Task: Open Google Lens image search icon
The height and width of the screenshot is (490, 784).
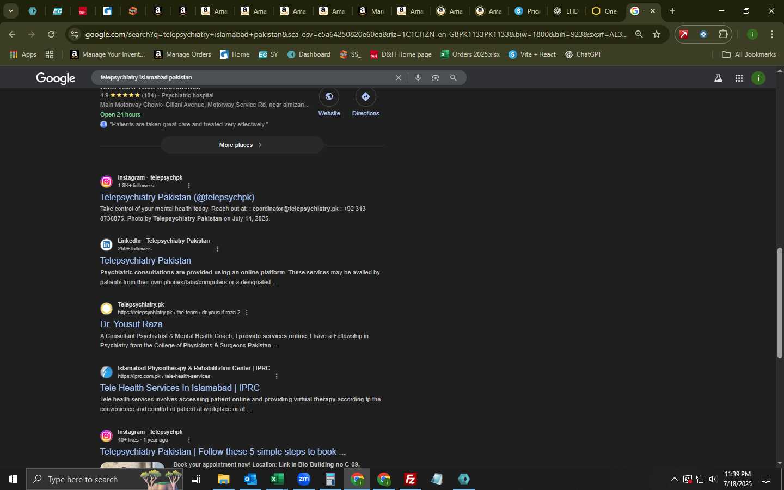Action: (436, 78)
